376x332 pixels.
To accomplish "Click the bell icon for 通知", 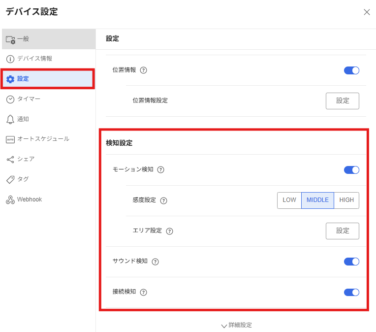I will coord(10,119).
